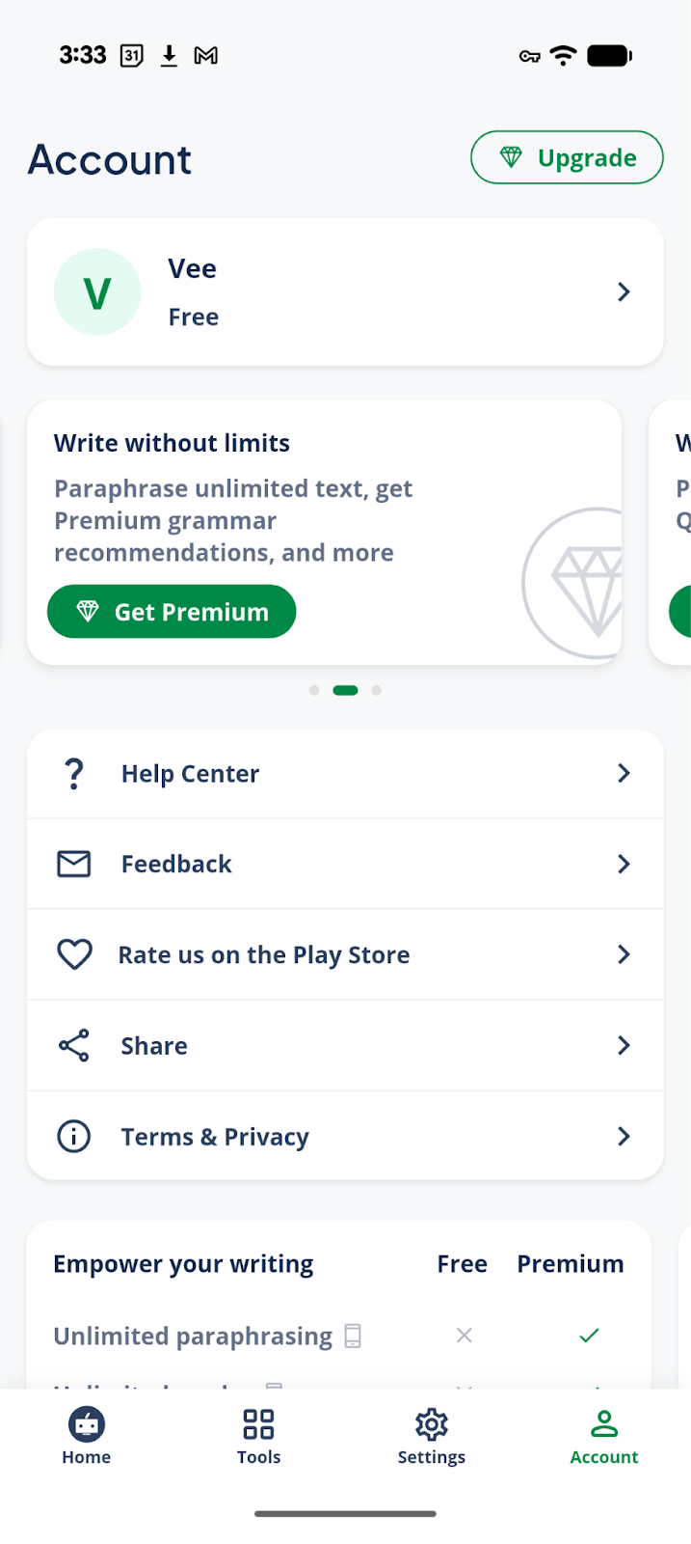Open Help Center via its chevron arrow
This screenshot has width=691, height=1544.
(x=624, y=773)
